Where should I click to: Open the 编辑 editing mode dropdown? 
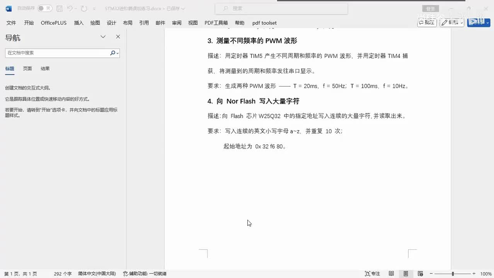[x=452, y=22]
